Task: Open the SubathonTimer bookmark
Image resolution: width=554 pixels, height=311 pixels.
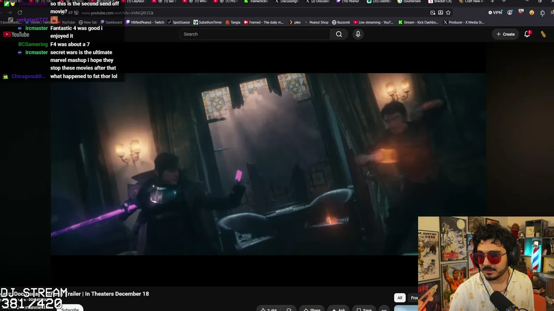Action: (x=208, y=22)
